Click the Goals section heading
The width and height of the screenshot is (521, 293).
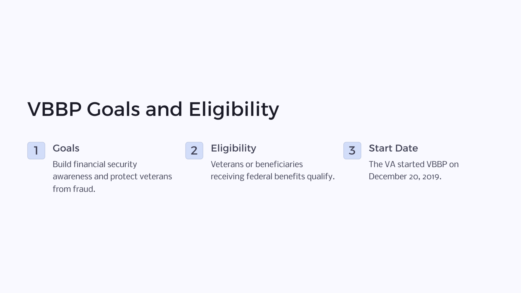[66, 148]
